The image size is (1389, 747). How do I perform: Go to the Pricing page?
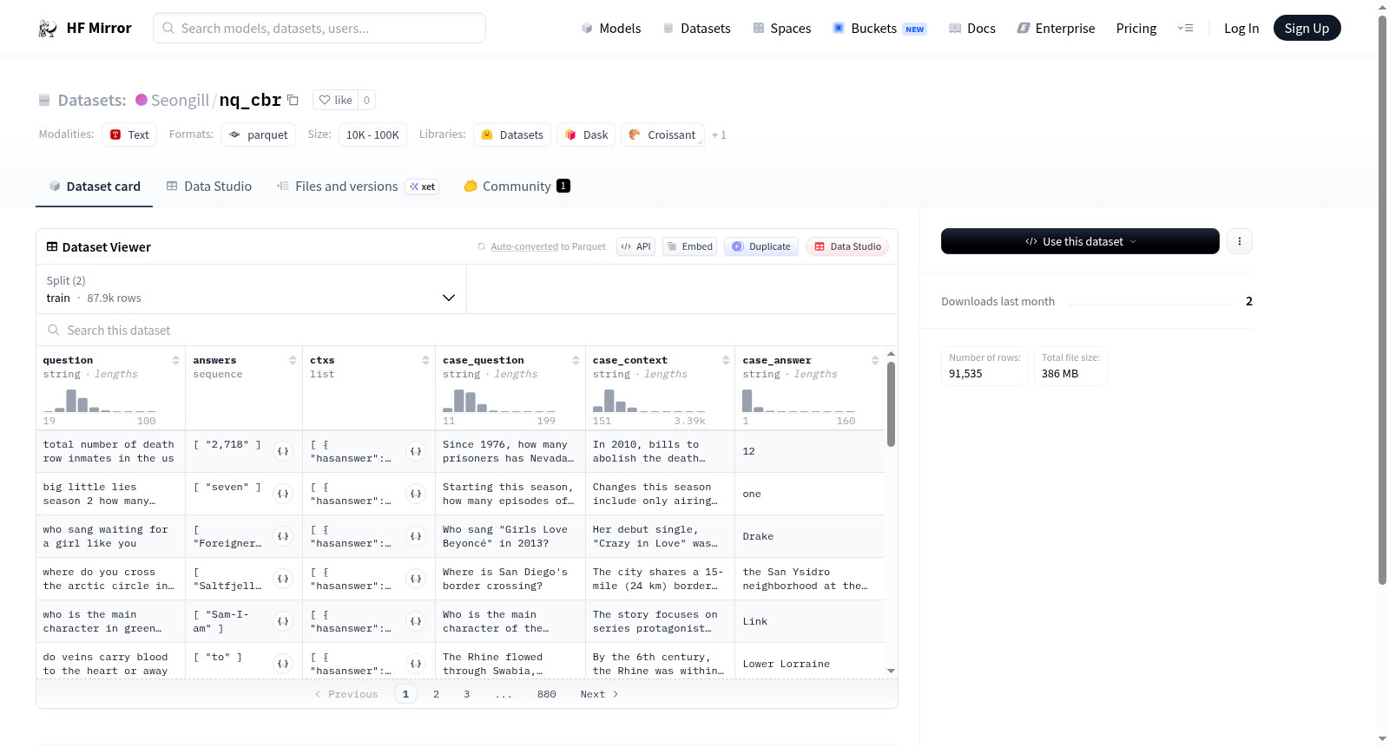(x=1136, y=28)
